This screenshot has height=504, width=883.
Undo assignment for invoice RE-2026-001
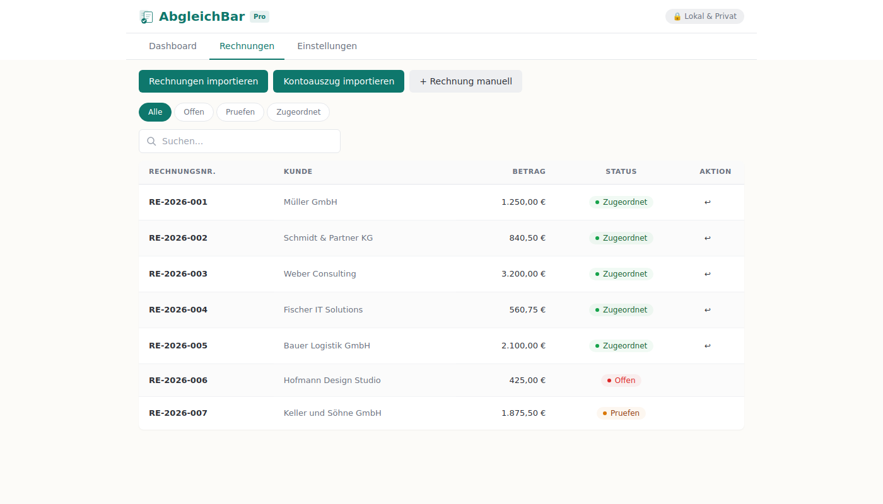point(707,202)
